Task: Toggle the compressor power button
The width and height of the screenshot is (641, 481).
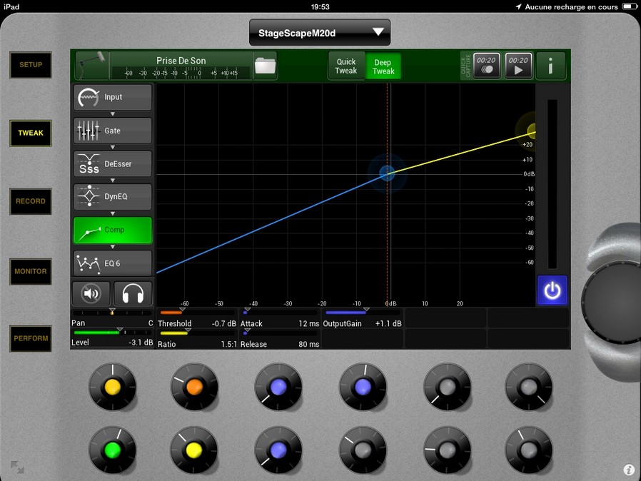Action: point(552,290)
